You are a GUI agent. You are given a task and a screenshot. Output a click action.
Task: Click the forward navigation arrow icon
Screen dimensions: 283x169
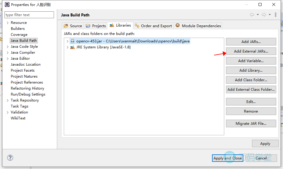(264, 15)
